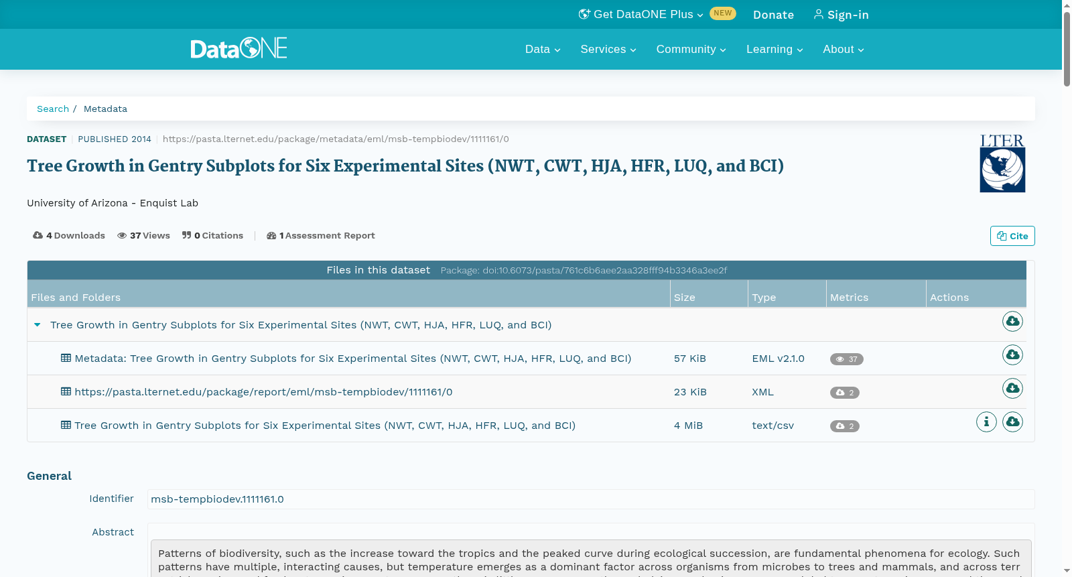Open the Metadata: Tree Growth file entry

(353, 359)
